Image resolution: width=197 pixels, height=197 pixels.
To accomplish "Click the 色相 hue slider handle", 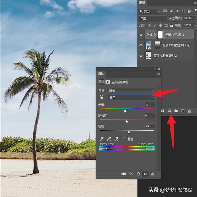I will tap(125, 111).
